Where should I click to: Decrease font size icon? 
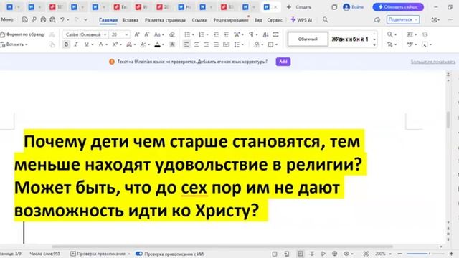point(147,34)
